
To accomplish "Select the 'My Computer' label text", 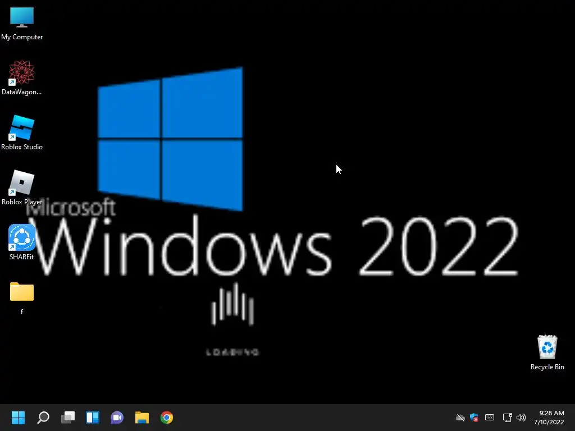I will [22, 37].
